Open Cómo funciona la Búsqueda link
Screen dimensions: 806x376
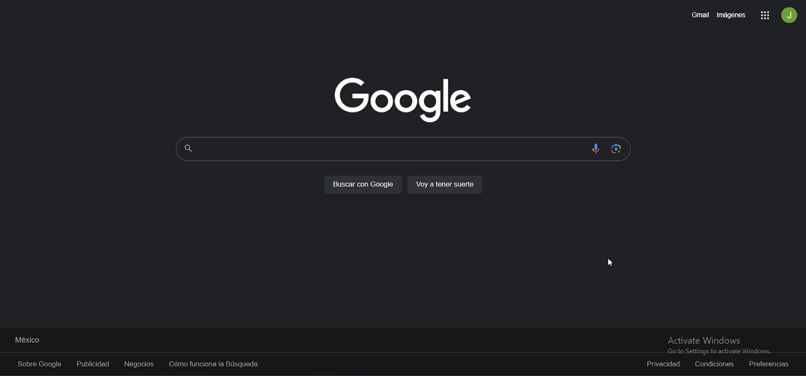click(213, 364)
